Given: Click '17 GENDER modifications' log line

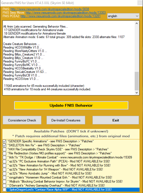Looking at the screenshot, I should pos(34,30).
